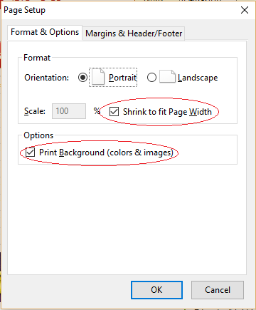Viewport: 256px width, 310px height.
Task: Close the Page Setup dialog with X
Action: click(x=245, y=10)
